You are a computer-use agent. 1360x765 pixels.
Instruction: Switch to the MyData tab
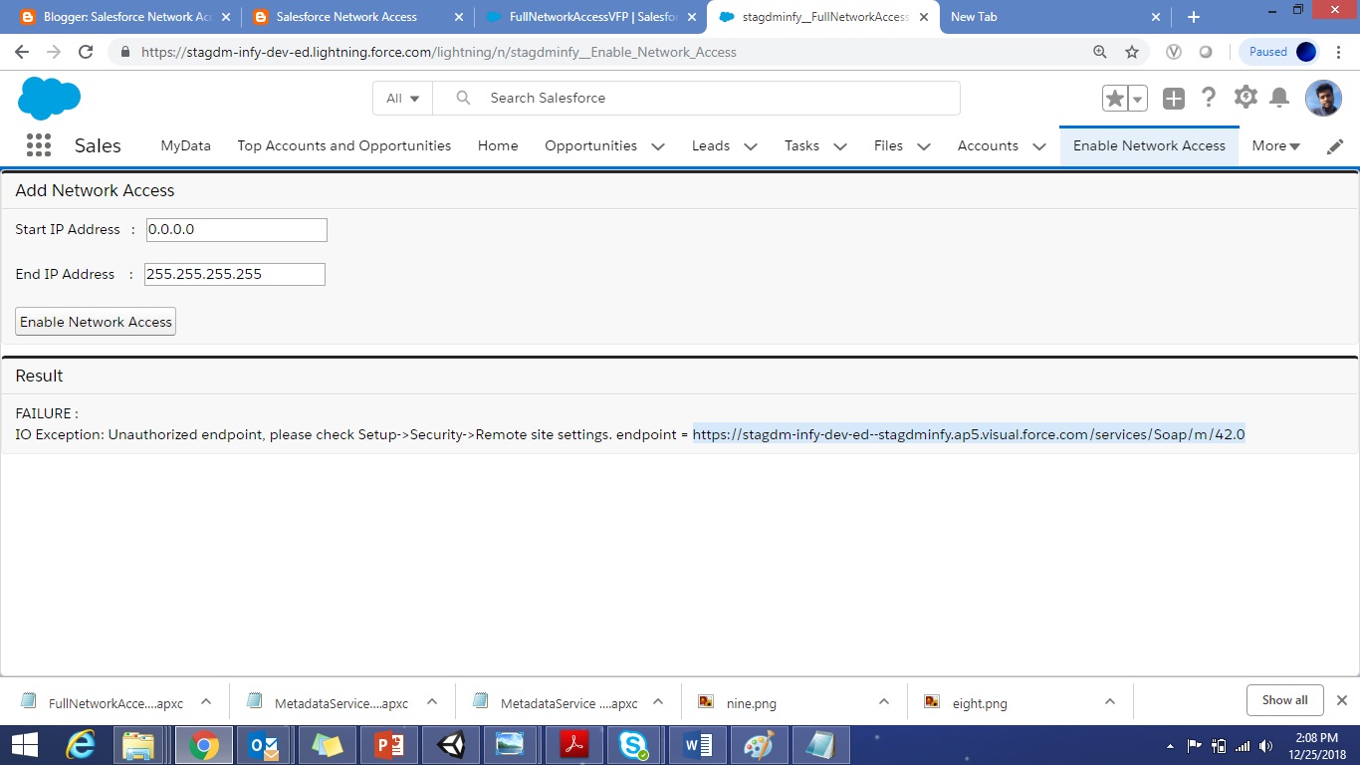pyautogui.click(x=185, y=145)
